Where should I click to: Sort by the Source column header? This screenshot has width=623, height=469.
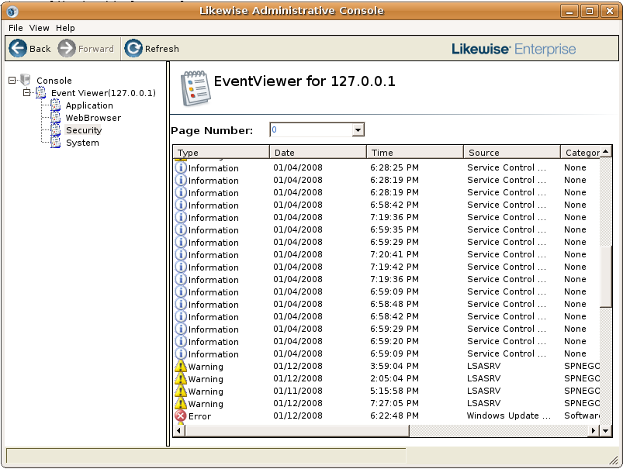point(512,152)
